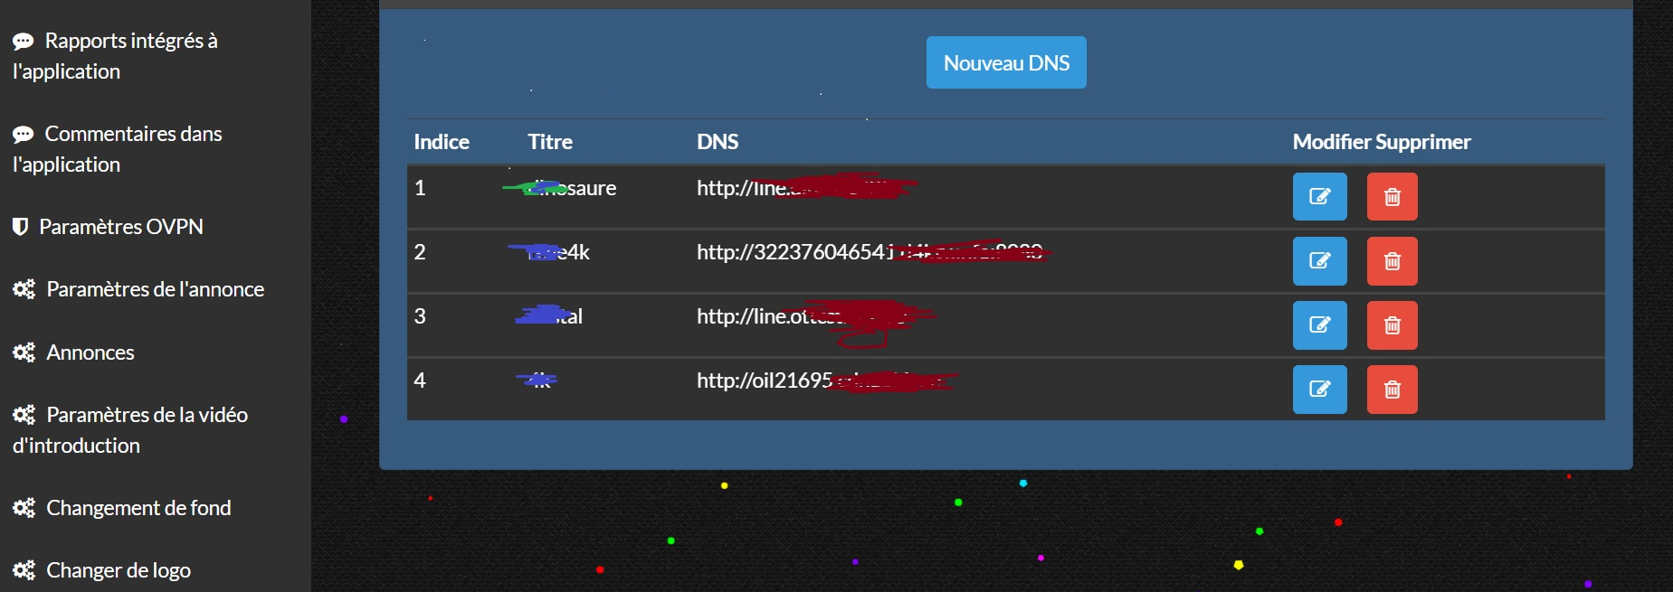The width and height of the screenshot is (1673, 592).
Task: Edit the DNS entry in row 4
Action: 1319,390
